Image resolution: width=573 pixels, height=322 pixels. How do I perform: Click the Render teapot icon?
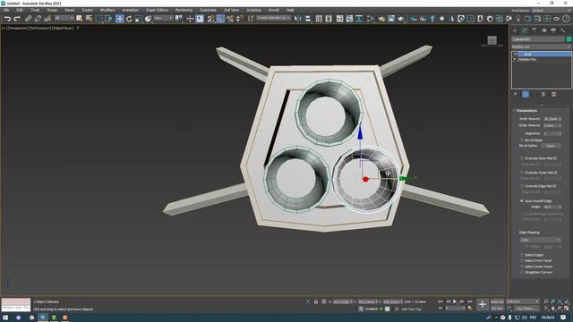pos(401,19)
